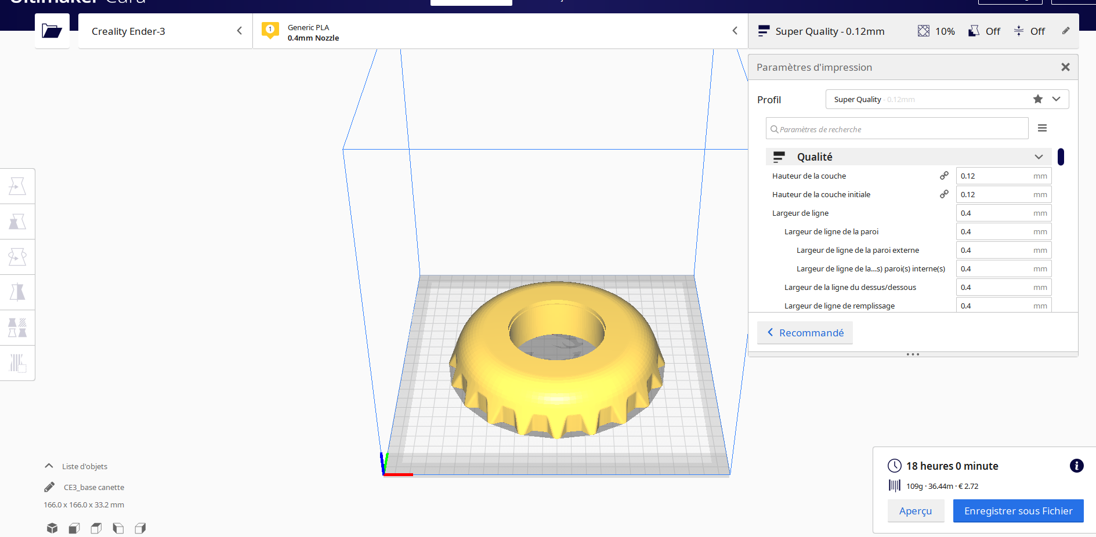Collapse the Liste d'objets panel
This screenshot has height=537, width=1096.
[x=49, y=466]
